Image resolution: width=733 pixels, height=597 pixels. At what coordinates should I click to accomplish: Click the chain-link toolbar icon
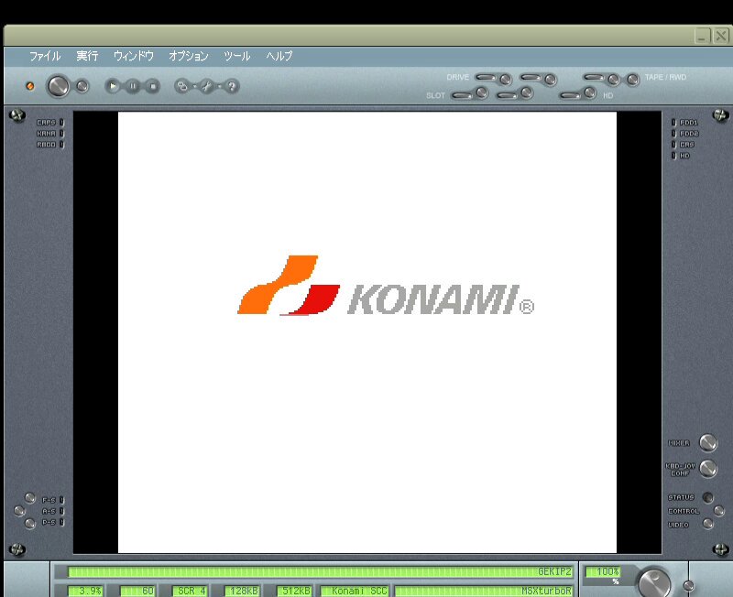tap(182, 86)
